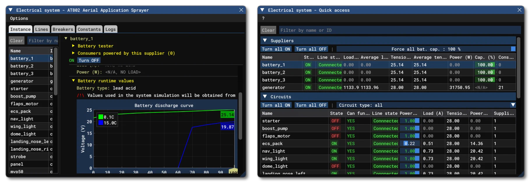Click the 0.1C green legend swatch
Image resolution: width=530 pixels, height=183 pixels.
101,117
